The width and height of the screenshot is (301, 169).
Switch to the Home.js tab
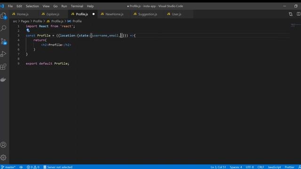(x=23, y=14)
